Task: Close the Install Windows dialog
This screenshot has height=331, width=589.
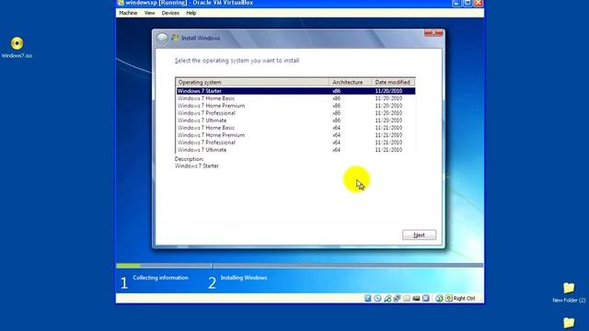Action: (x=433, y=33)
